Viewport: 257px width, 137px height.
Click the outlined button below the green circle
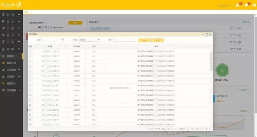point(243,90)
